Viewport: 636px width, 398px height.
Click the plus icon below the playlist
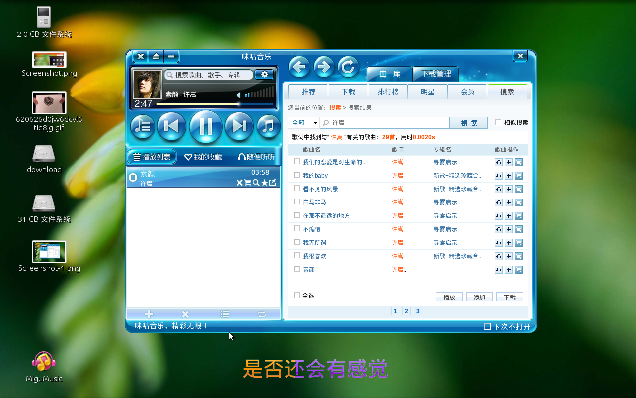149,314
